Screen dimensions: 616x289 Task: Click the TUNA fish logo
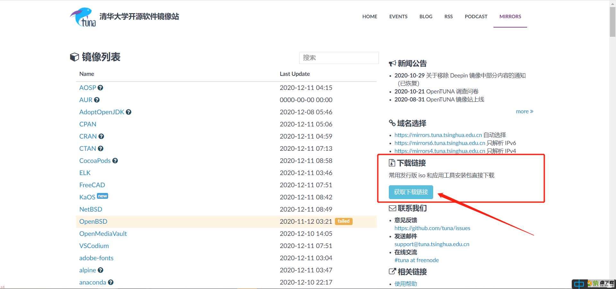point(83,17)
